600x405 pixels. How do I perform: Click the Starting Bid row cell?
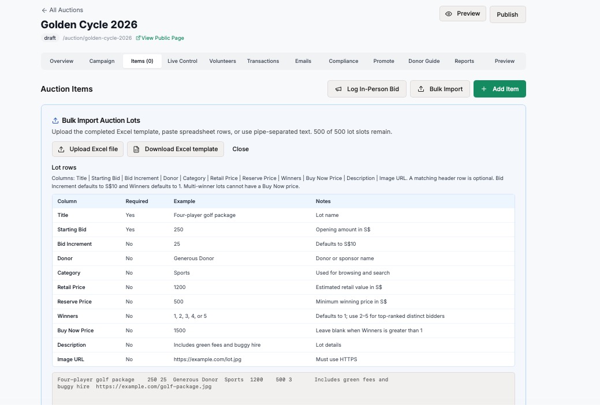click(72, 230)
